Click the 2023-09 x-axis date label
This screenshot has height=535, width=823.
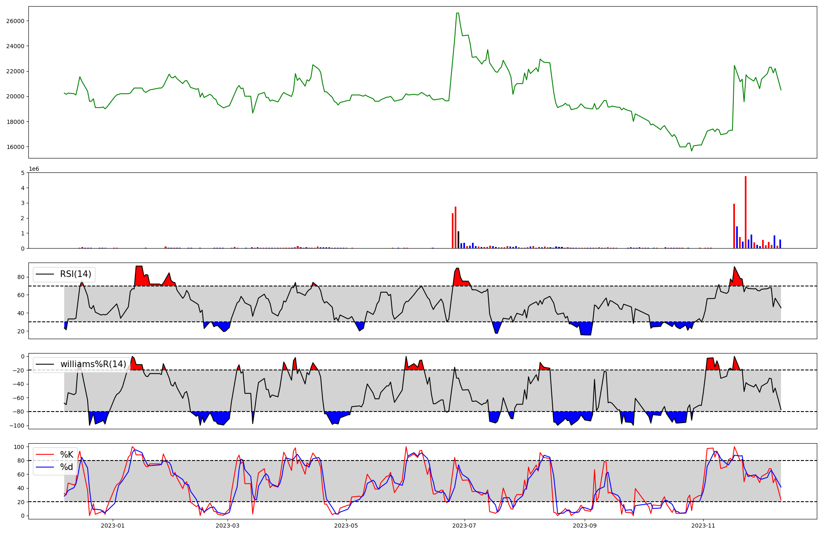(x=585, y=526)
